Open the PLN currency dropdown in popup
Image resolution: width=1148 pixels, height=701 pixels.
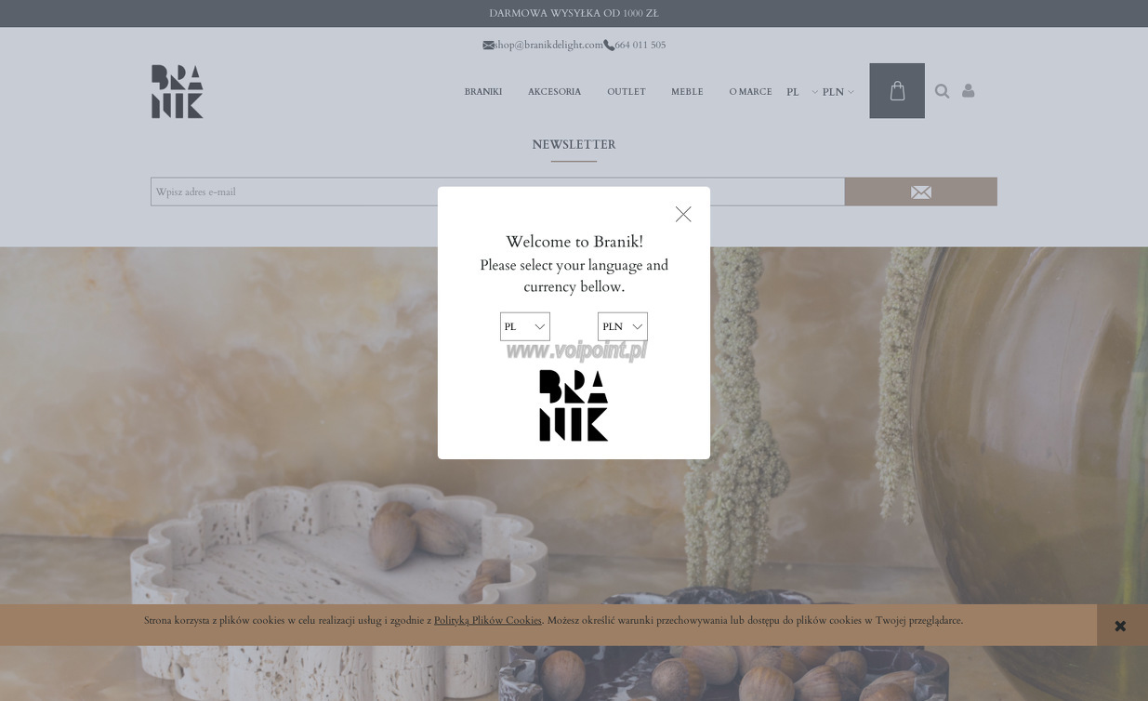click(x=623, y=326)
